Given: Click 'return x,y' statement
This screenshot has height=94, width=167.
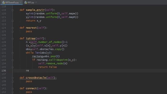Looking at the screenshot, I should click(34, 21).
